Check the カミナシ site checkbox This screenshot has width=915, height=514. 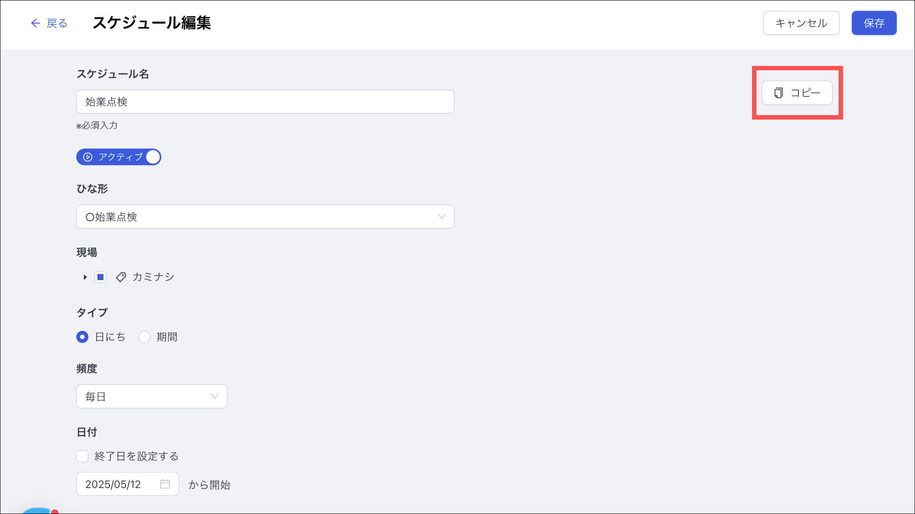tap(101, 277)
